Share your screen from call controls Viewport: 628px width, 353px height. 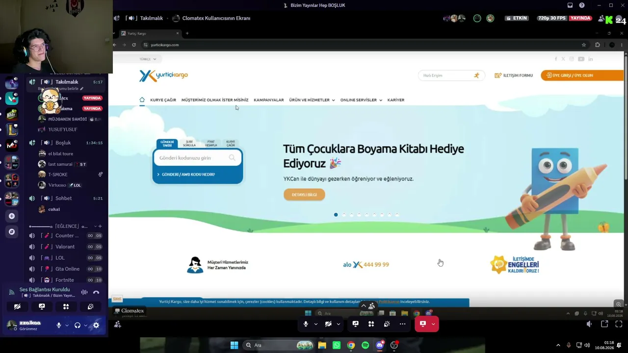click(355, 324)
